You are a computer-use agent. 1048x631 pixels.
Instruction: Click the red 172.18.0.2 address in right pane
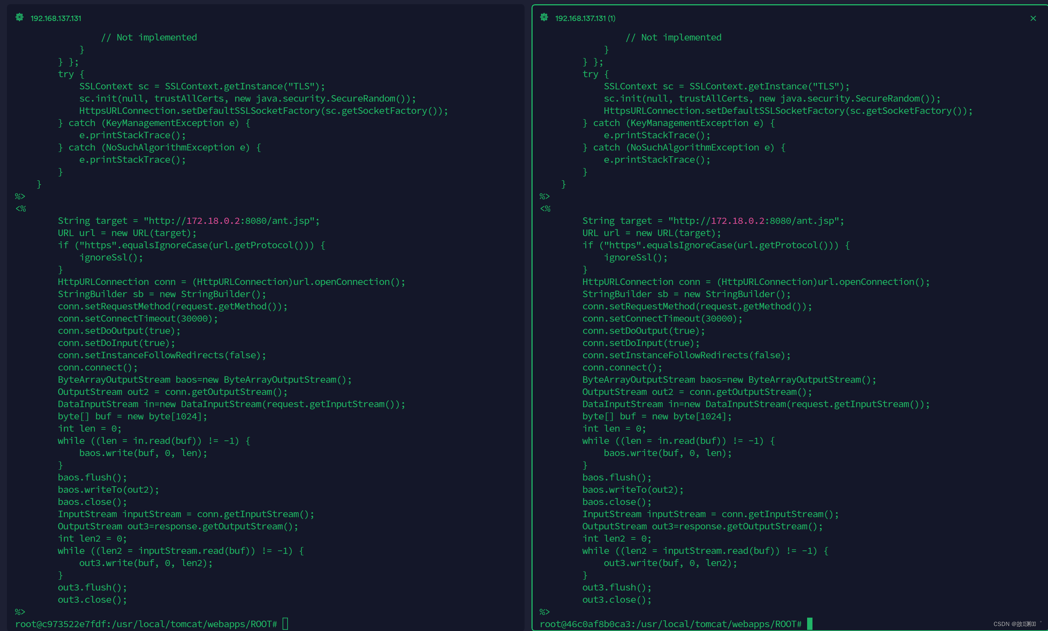click(x=738, y=221)
